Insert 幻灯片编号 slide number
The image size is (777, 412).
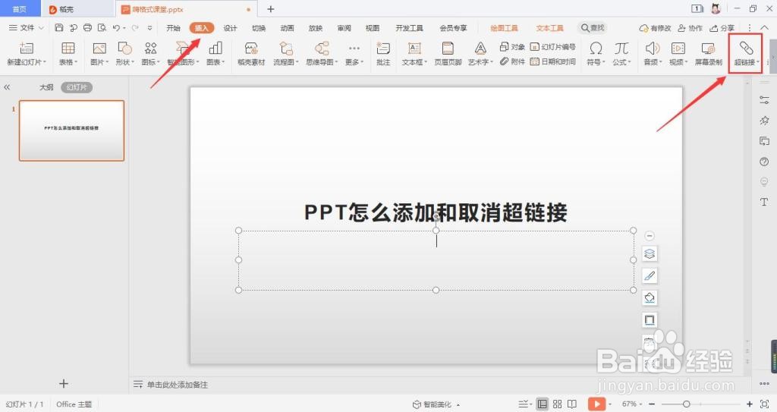click(x=552, y=46)
